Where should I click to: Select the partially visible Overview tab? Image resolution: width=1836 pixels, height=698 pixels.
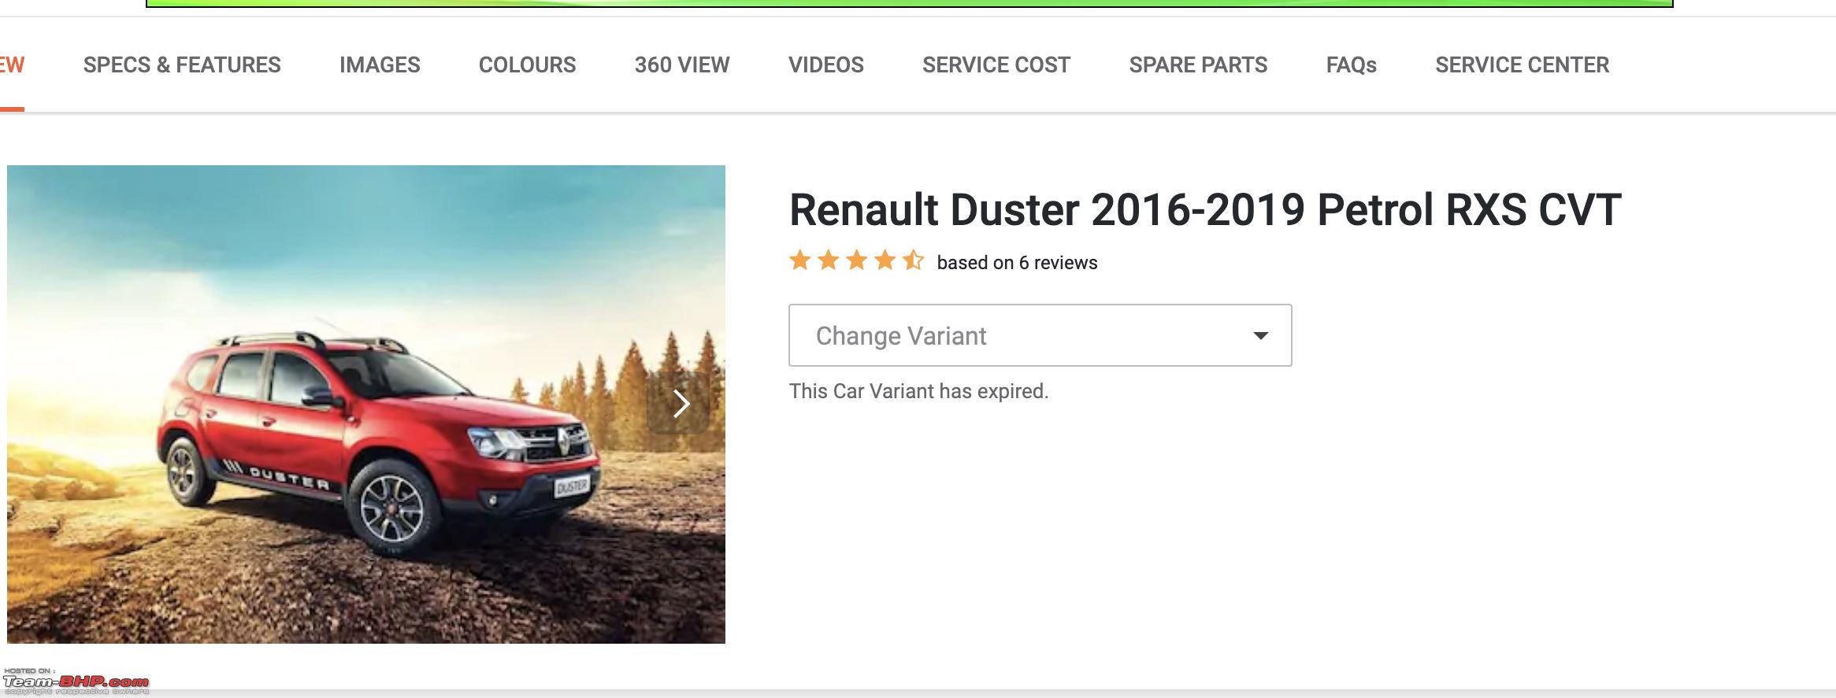pyautogui.click(x=12, y=65)
